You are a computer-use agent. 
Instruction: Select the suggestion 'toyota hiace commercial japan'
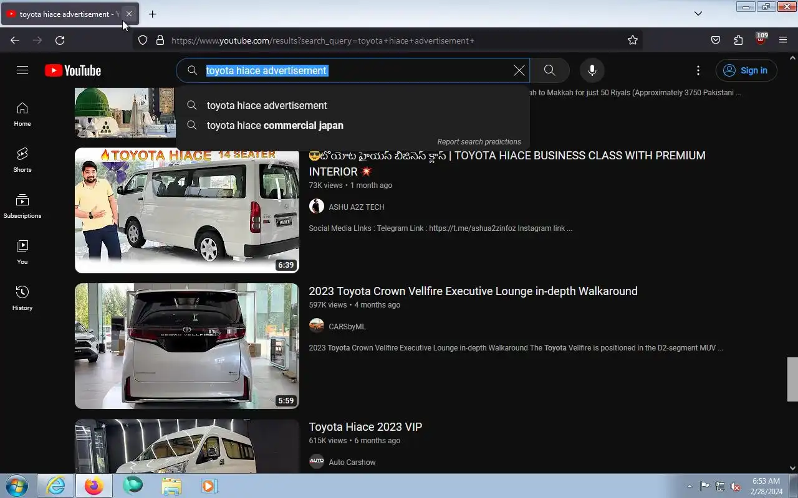(x=353, y=125)
